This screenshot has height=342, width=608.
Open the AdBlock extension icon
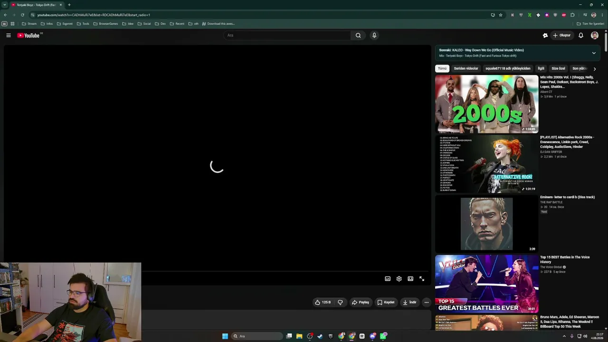564,15
